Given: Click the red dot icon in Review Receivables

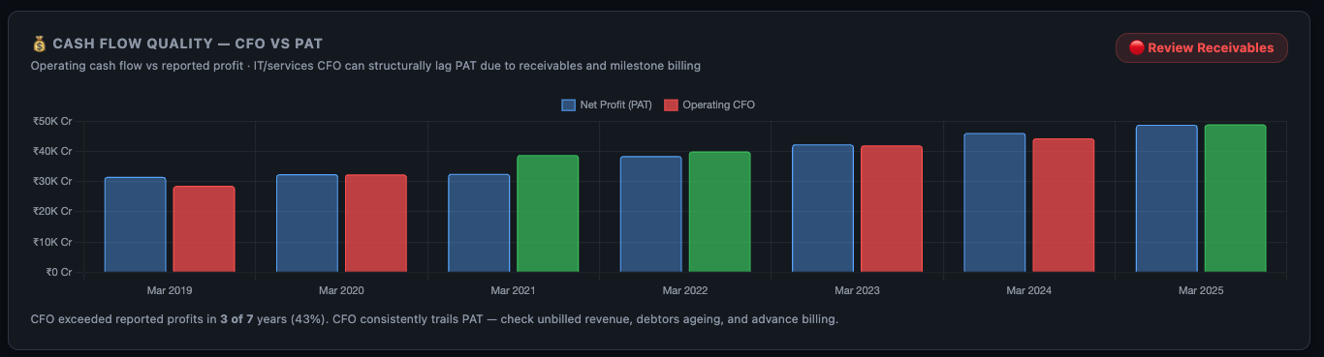Looking at the screenshot, I should [1137, 47].
